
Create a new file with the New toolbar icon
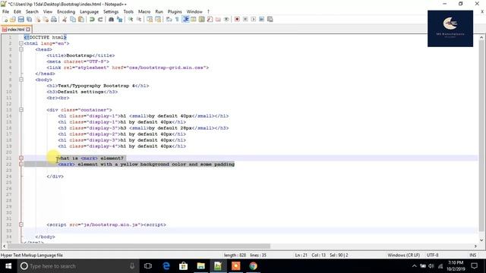click(5, 19)
